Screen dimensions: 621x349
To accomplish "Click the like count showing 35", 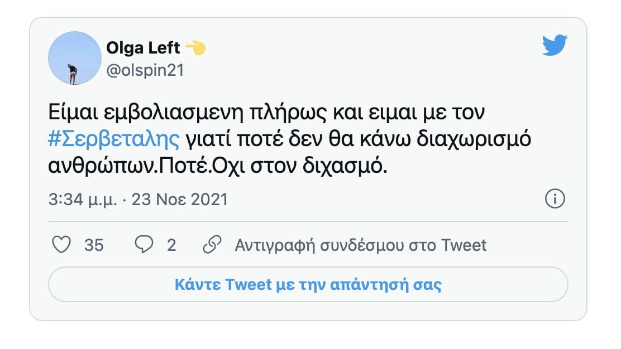I will point(93,244).
